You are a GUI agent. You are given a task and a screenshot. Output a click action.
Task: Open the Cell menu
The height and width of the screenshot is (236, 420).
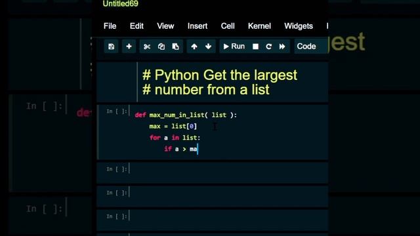[228, 26]
